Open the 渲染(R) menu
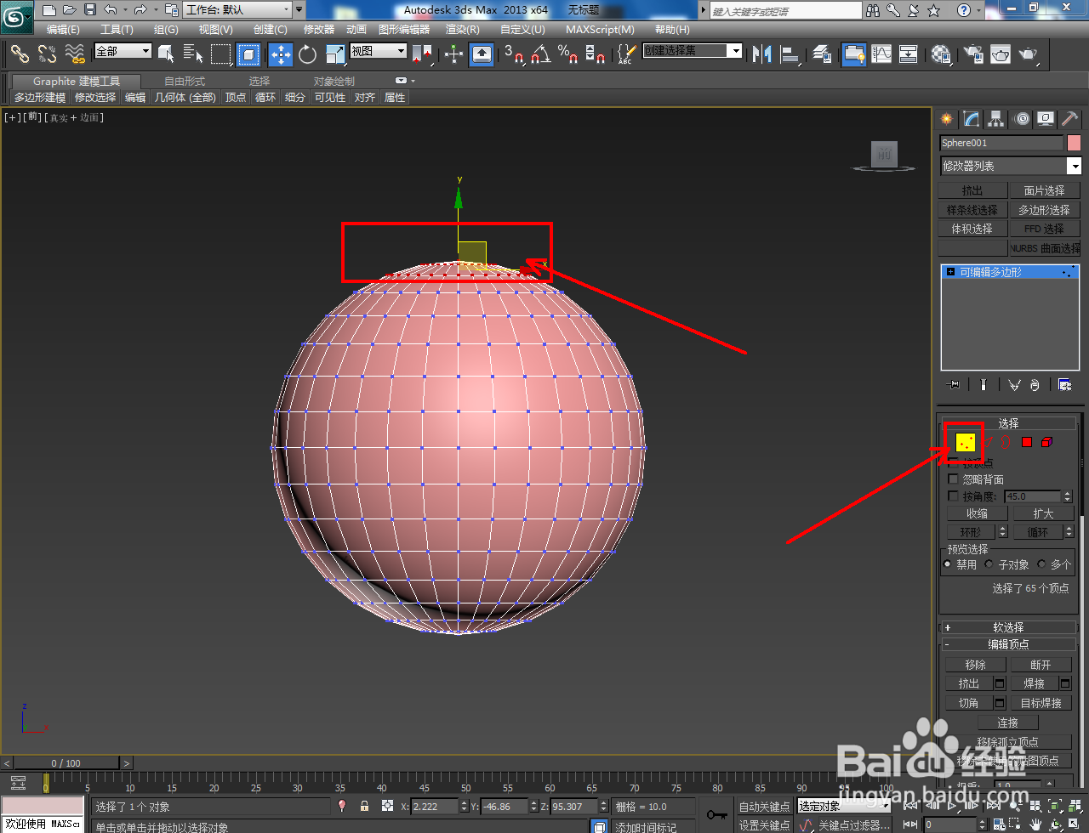Image resolution: width=1089 pixels, height=833 pixels. click(x=462, y=30)
